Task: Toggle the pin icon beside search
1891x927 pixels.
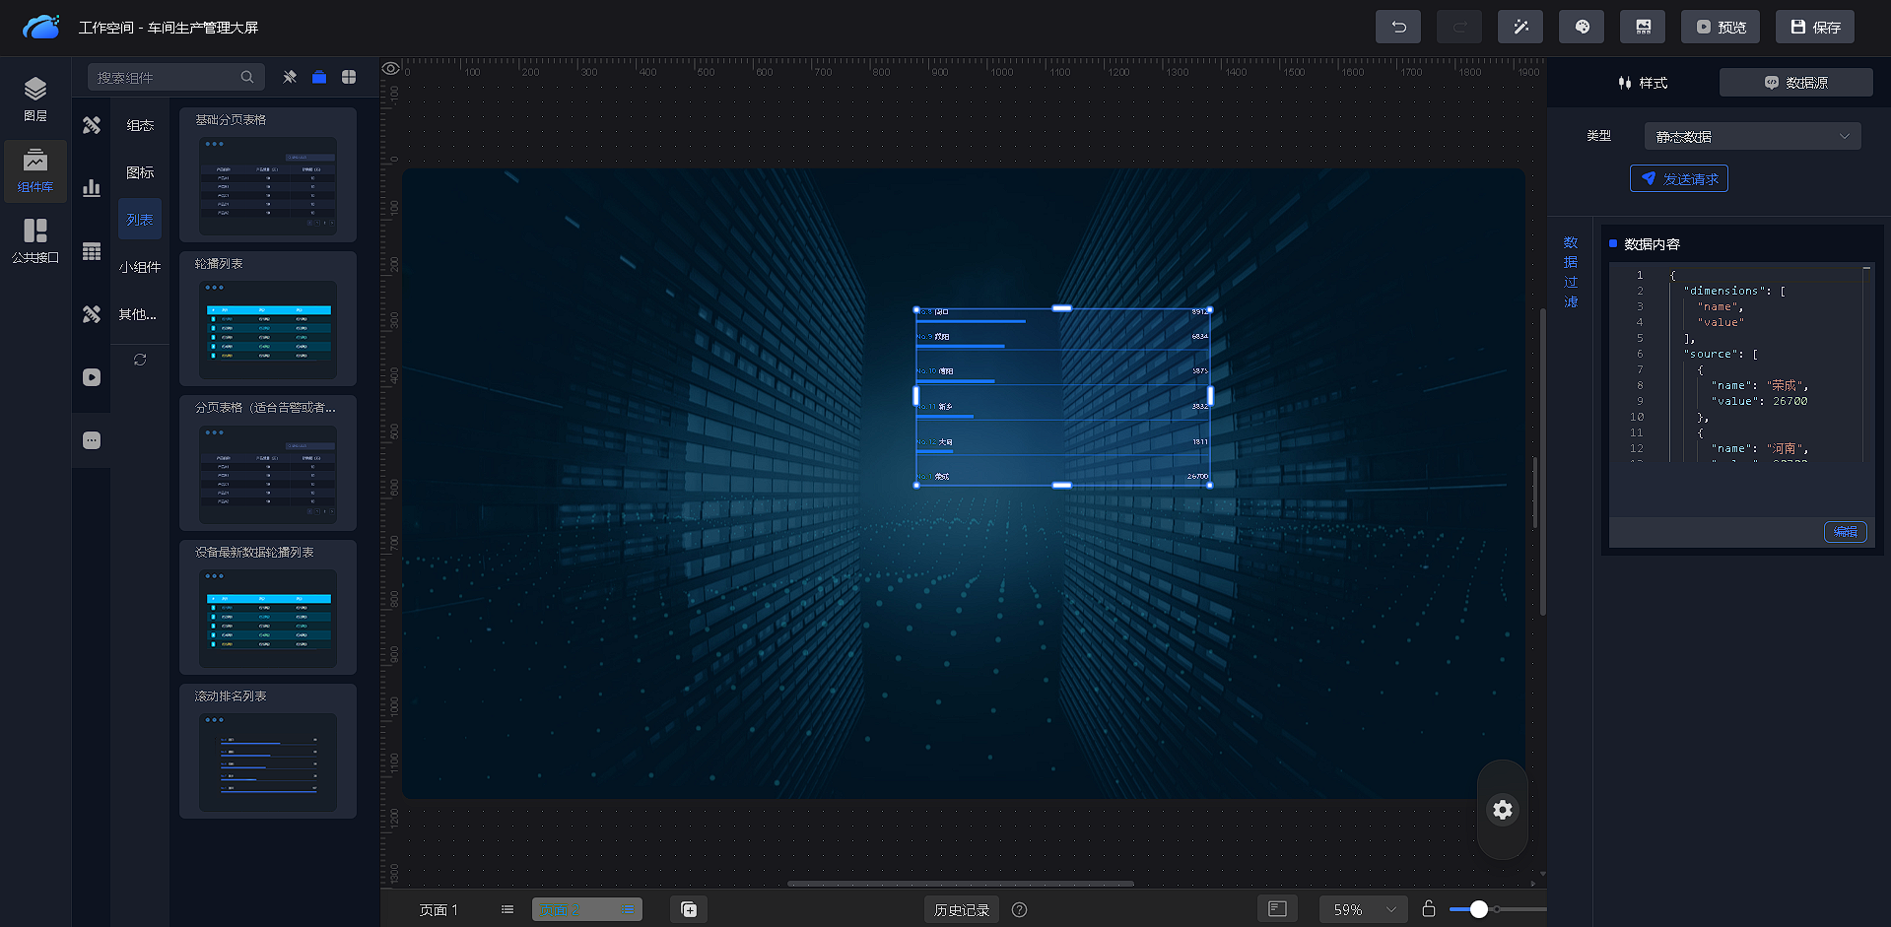Action: (290, 77)
